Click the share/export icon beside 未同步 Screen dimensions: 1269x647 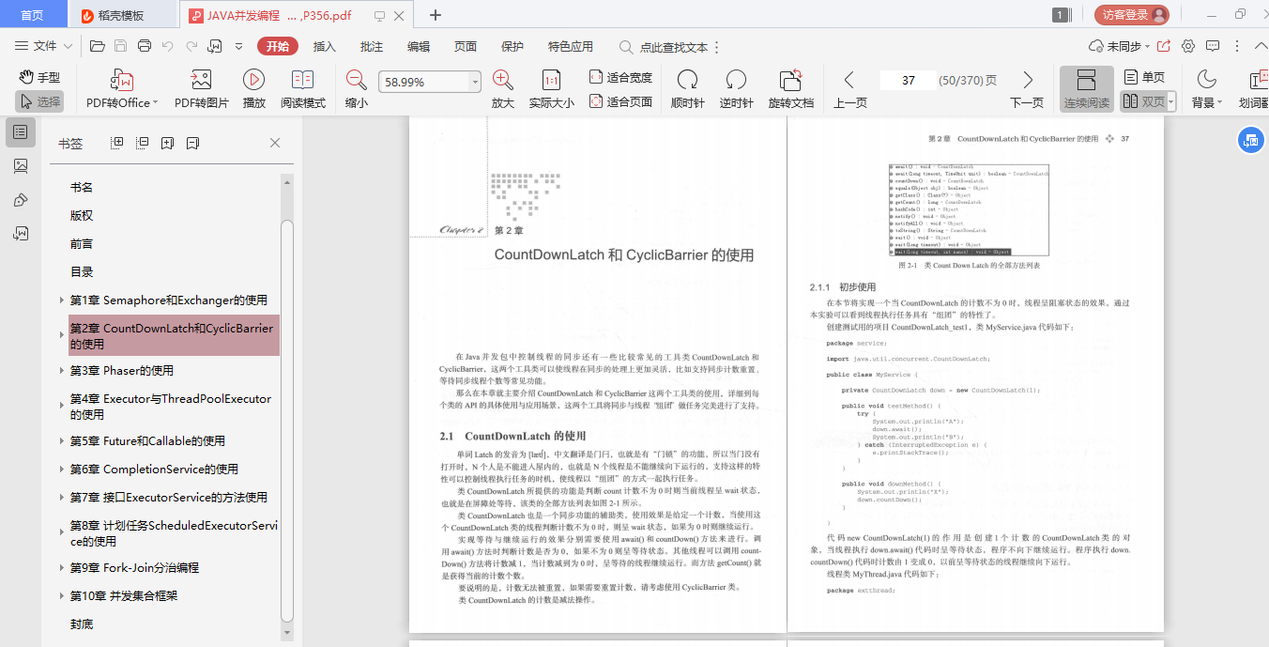1164,46
